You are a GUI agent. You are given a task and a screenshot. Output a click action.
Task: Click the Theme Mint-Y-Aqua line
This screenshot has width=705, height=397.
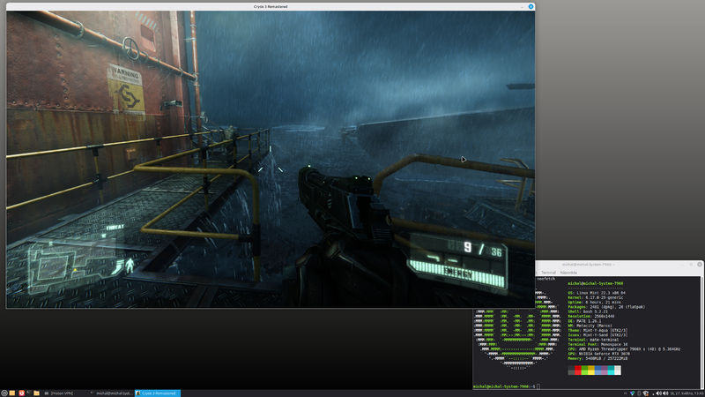click(x=597, y=330)
